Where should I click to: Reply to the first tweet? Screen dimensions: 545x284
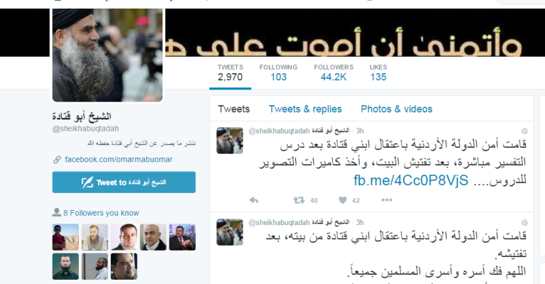coord(254,200)
